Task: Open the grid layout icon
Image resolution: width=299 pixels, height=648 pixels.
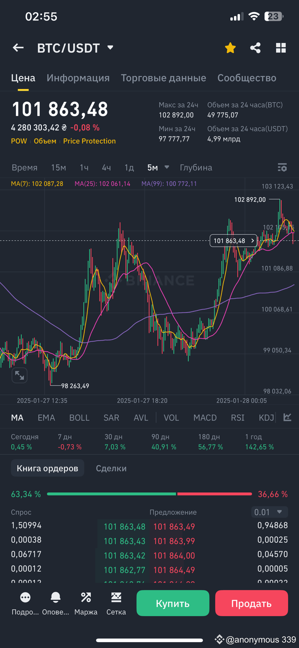Action: 281,48
